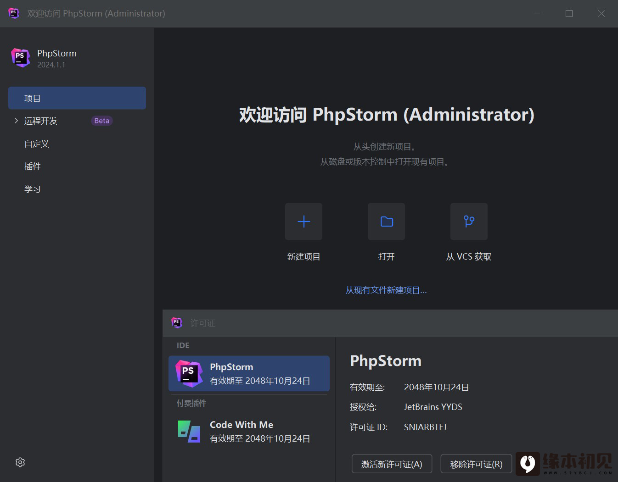
Task: Select the 项目 tab in the sidebar
Action: tap(77, 98)
